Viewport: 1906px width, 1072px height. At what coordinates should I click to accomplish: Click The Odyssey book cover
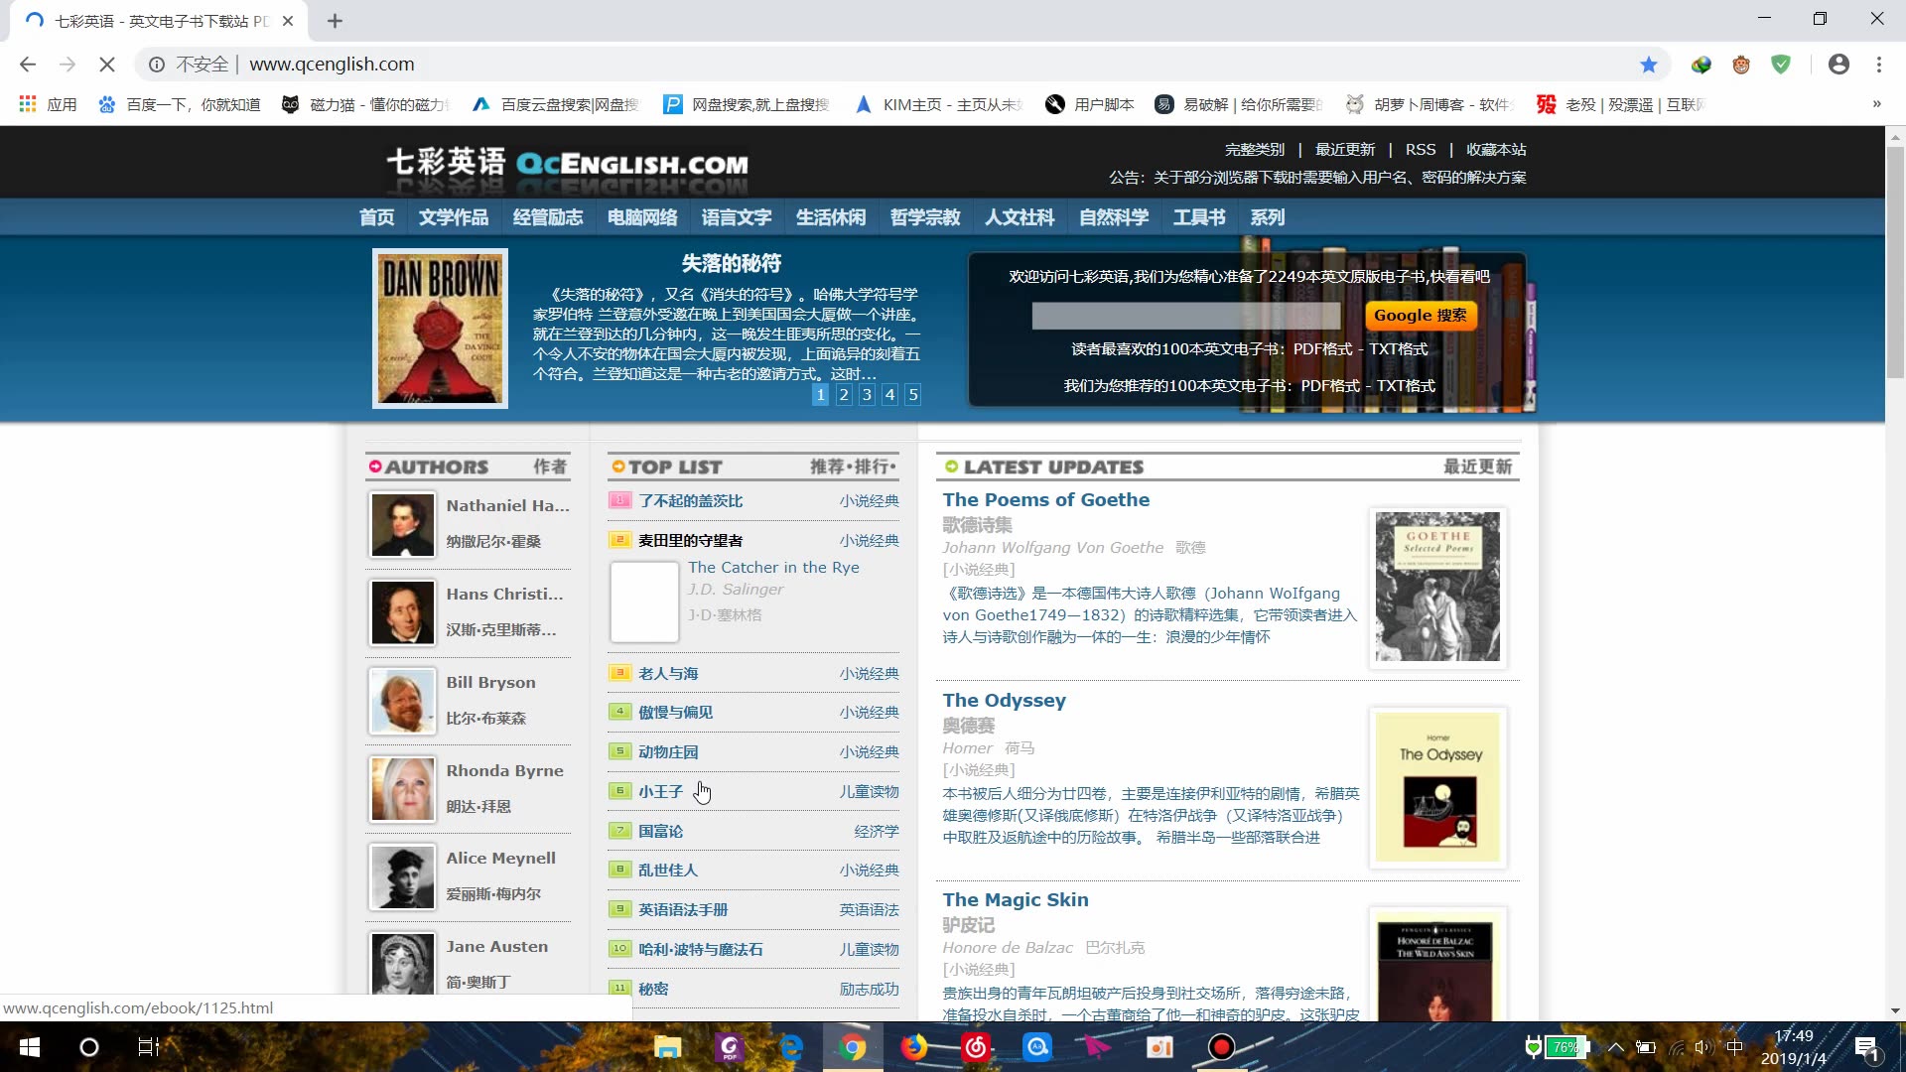(x=1437, y=788)
